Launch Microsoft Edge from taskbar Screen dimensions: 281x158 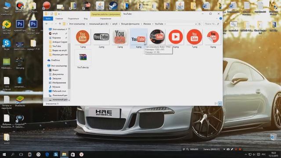pyautogui.click(x=47, y=154)
